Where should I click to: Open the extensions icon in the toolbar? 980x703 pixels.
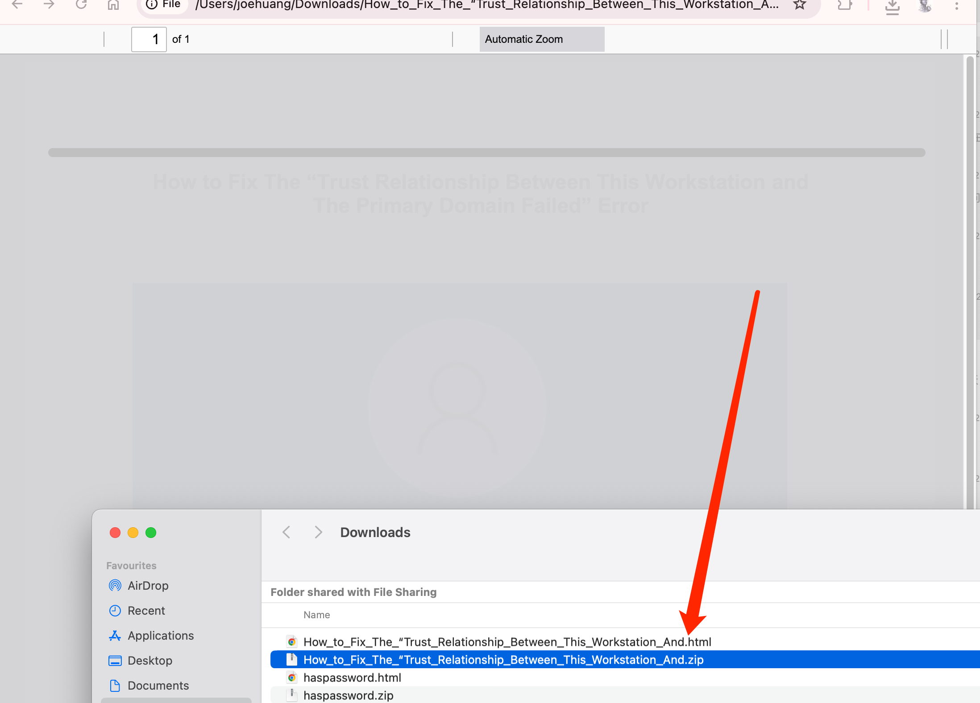845,6
